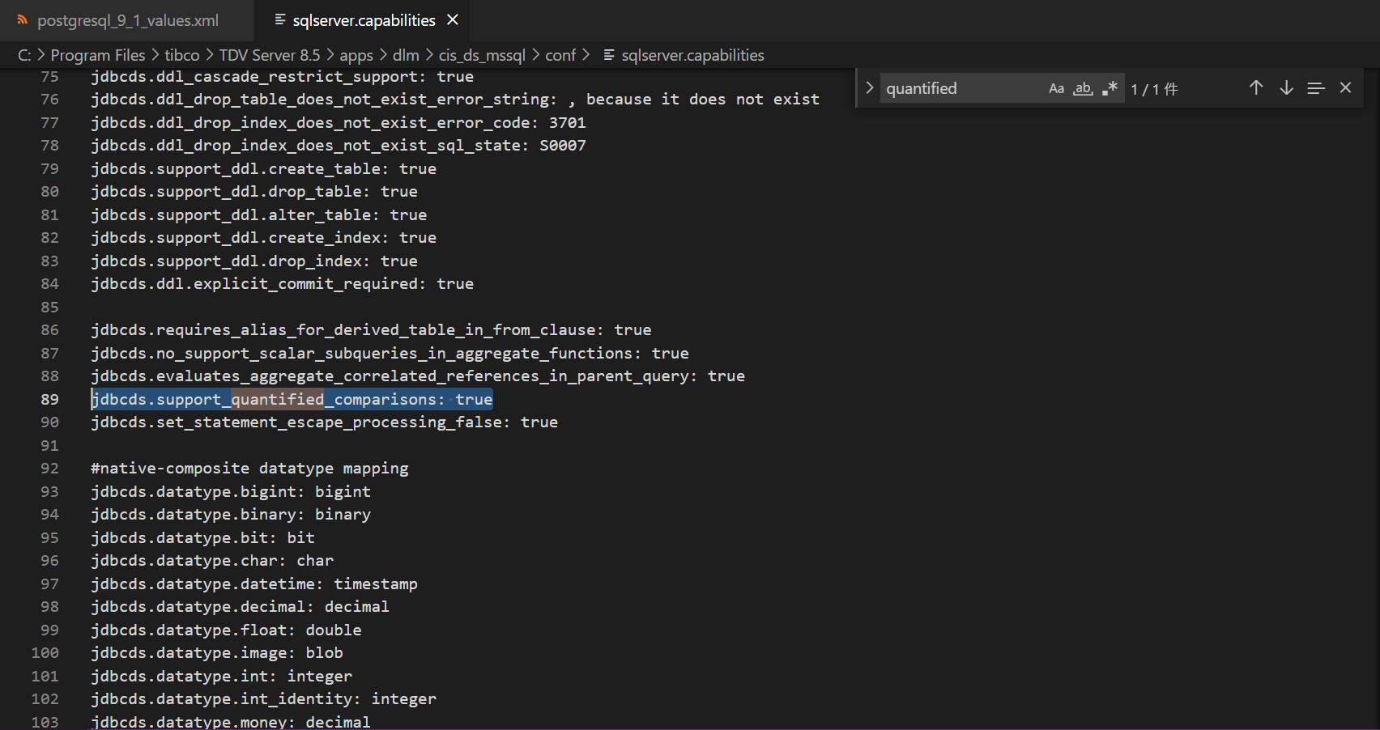
Task: Click the highlighted word quantified on line 89
Action: point(278,399)
